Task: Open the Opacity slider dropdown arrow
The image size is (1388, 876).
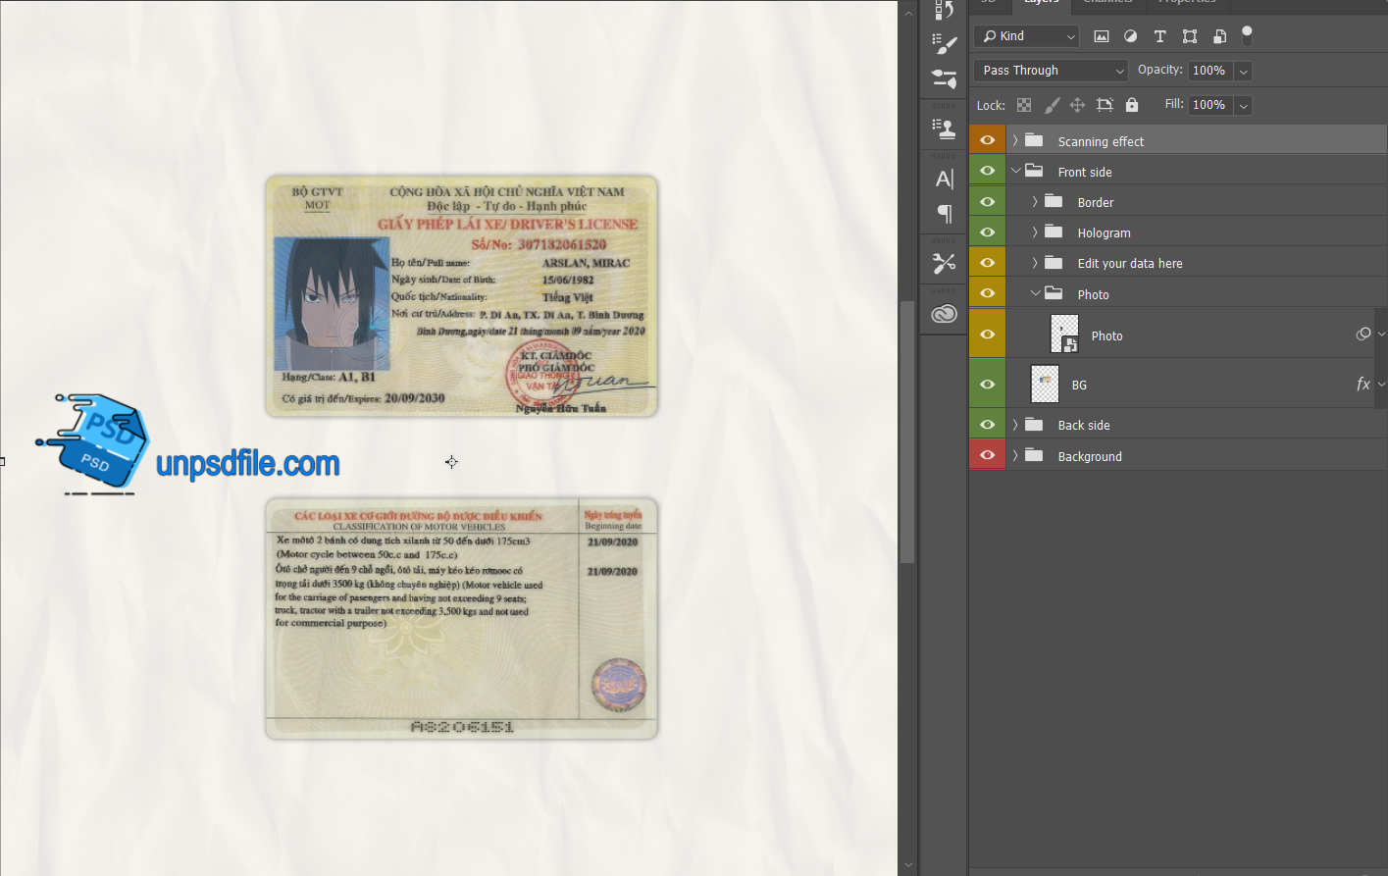Action: point(1243,71)
